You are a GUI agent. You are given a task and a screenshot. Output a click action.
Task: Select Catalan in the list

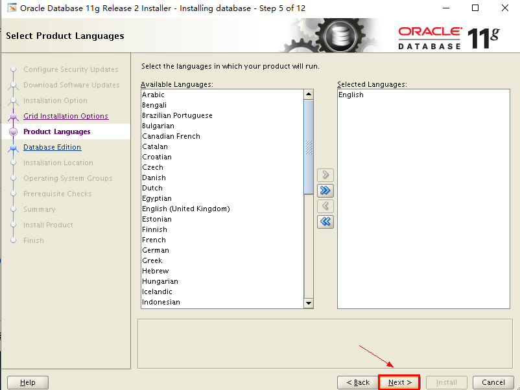point(222,146)
